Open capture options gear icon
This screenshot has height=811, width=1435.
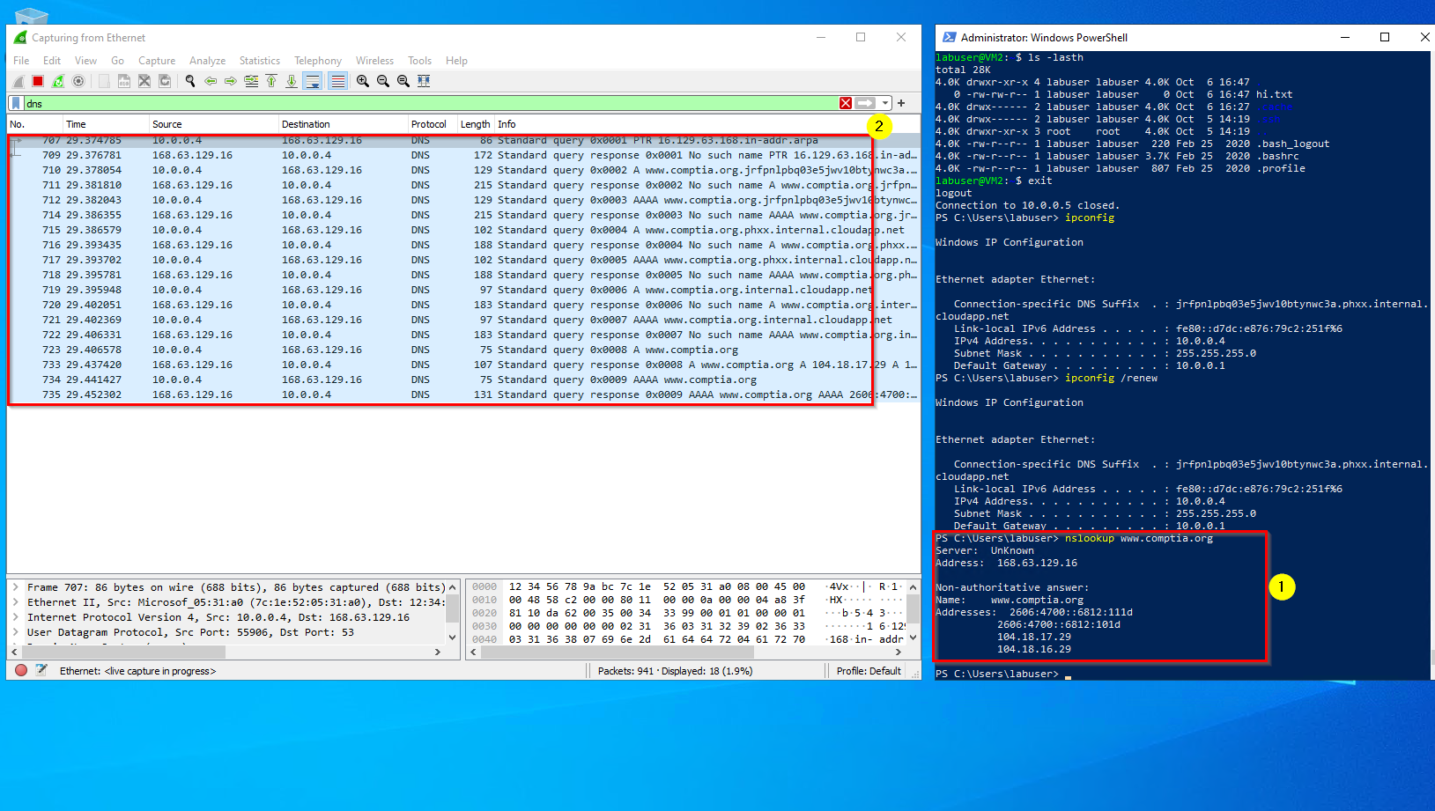[x=78, y=81]
